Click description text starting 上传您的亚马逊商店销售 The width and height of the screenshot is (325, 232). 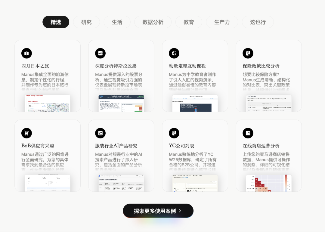click(x=266, y=161)
